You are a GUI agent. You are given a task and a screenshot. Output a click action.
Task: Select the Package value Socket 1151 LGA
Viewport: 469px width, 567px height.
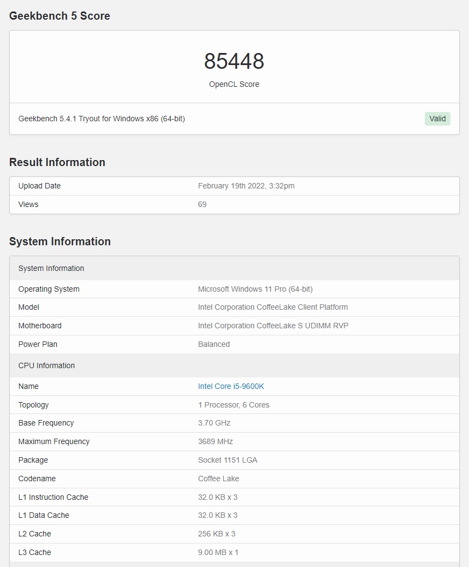[x=227, y=460]
